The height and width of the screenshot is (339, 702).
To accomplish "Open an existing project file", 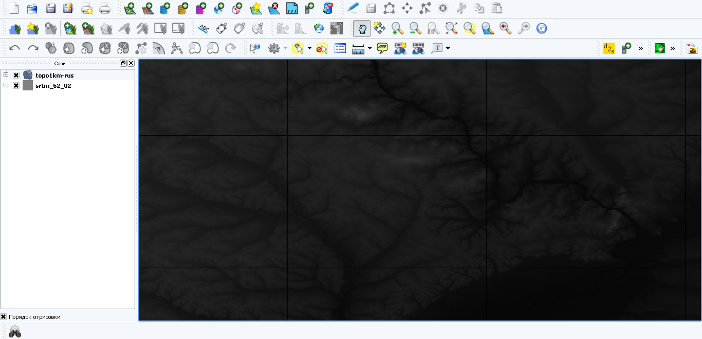I will [32, 8].
